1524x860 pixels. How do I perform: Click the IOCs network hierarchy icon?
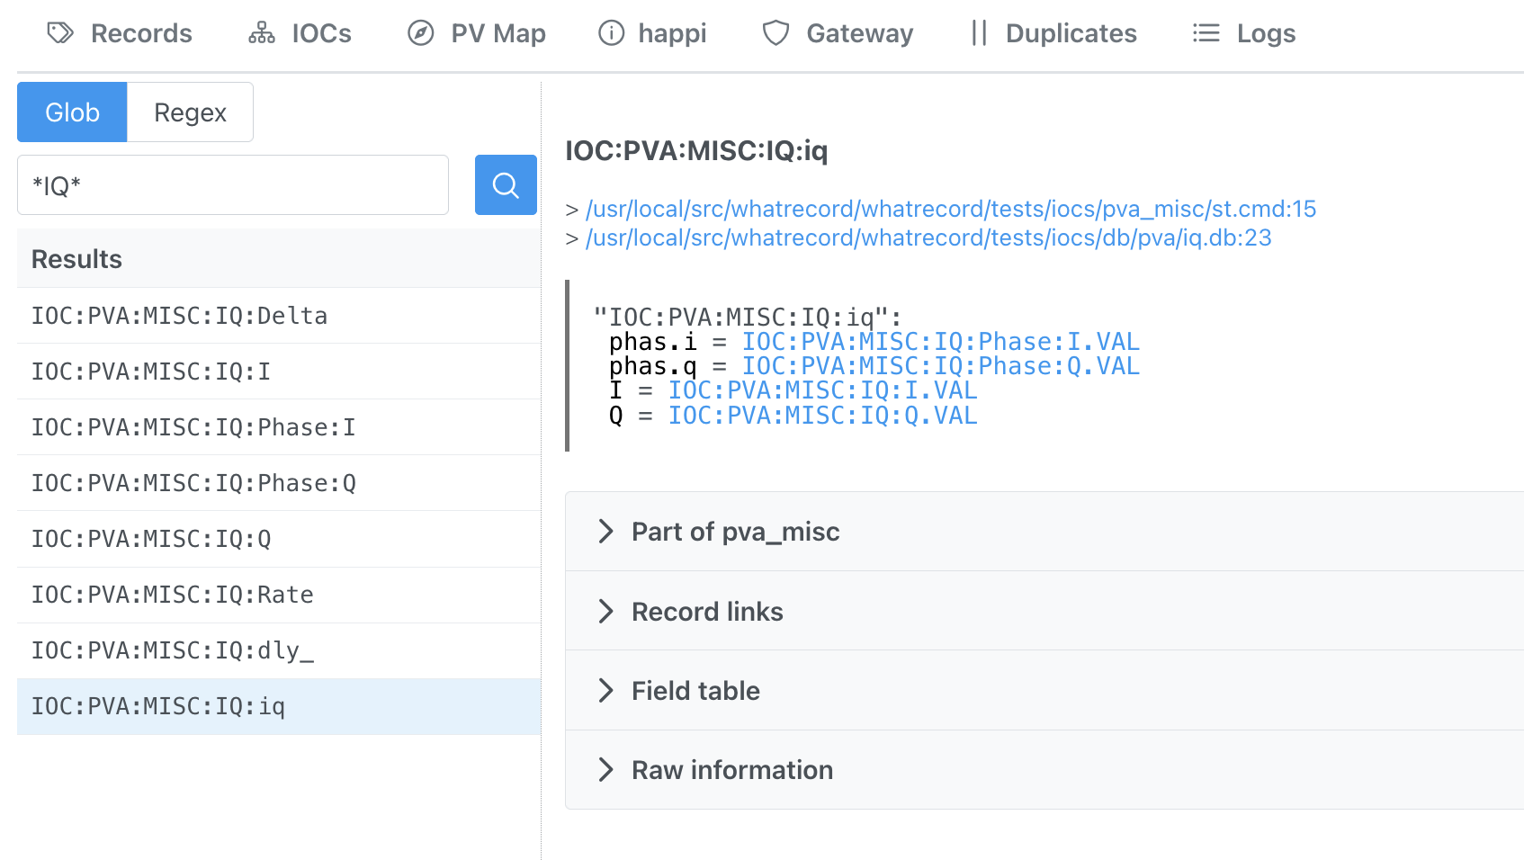pyautogui.click(x=262, y=33)
